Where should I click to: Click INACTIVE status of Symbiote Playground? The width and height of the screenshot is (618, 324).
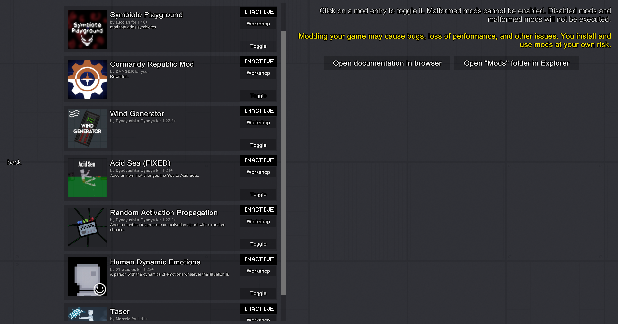[259, 12]
